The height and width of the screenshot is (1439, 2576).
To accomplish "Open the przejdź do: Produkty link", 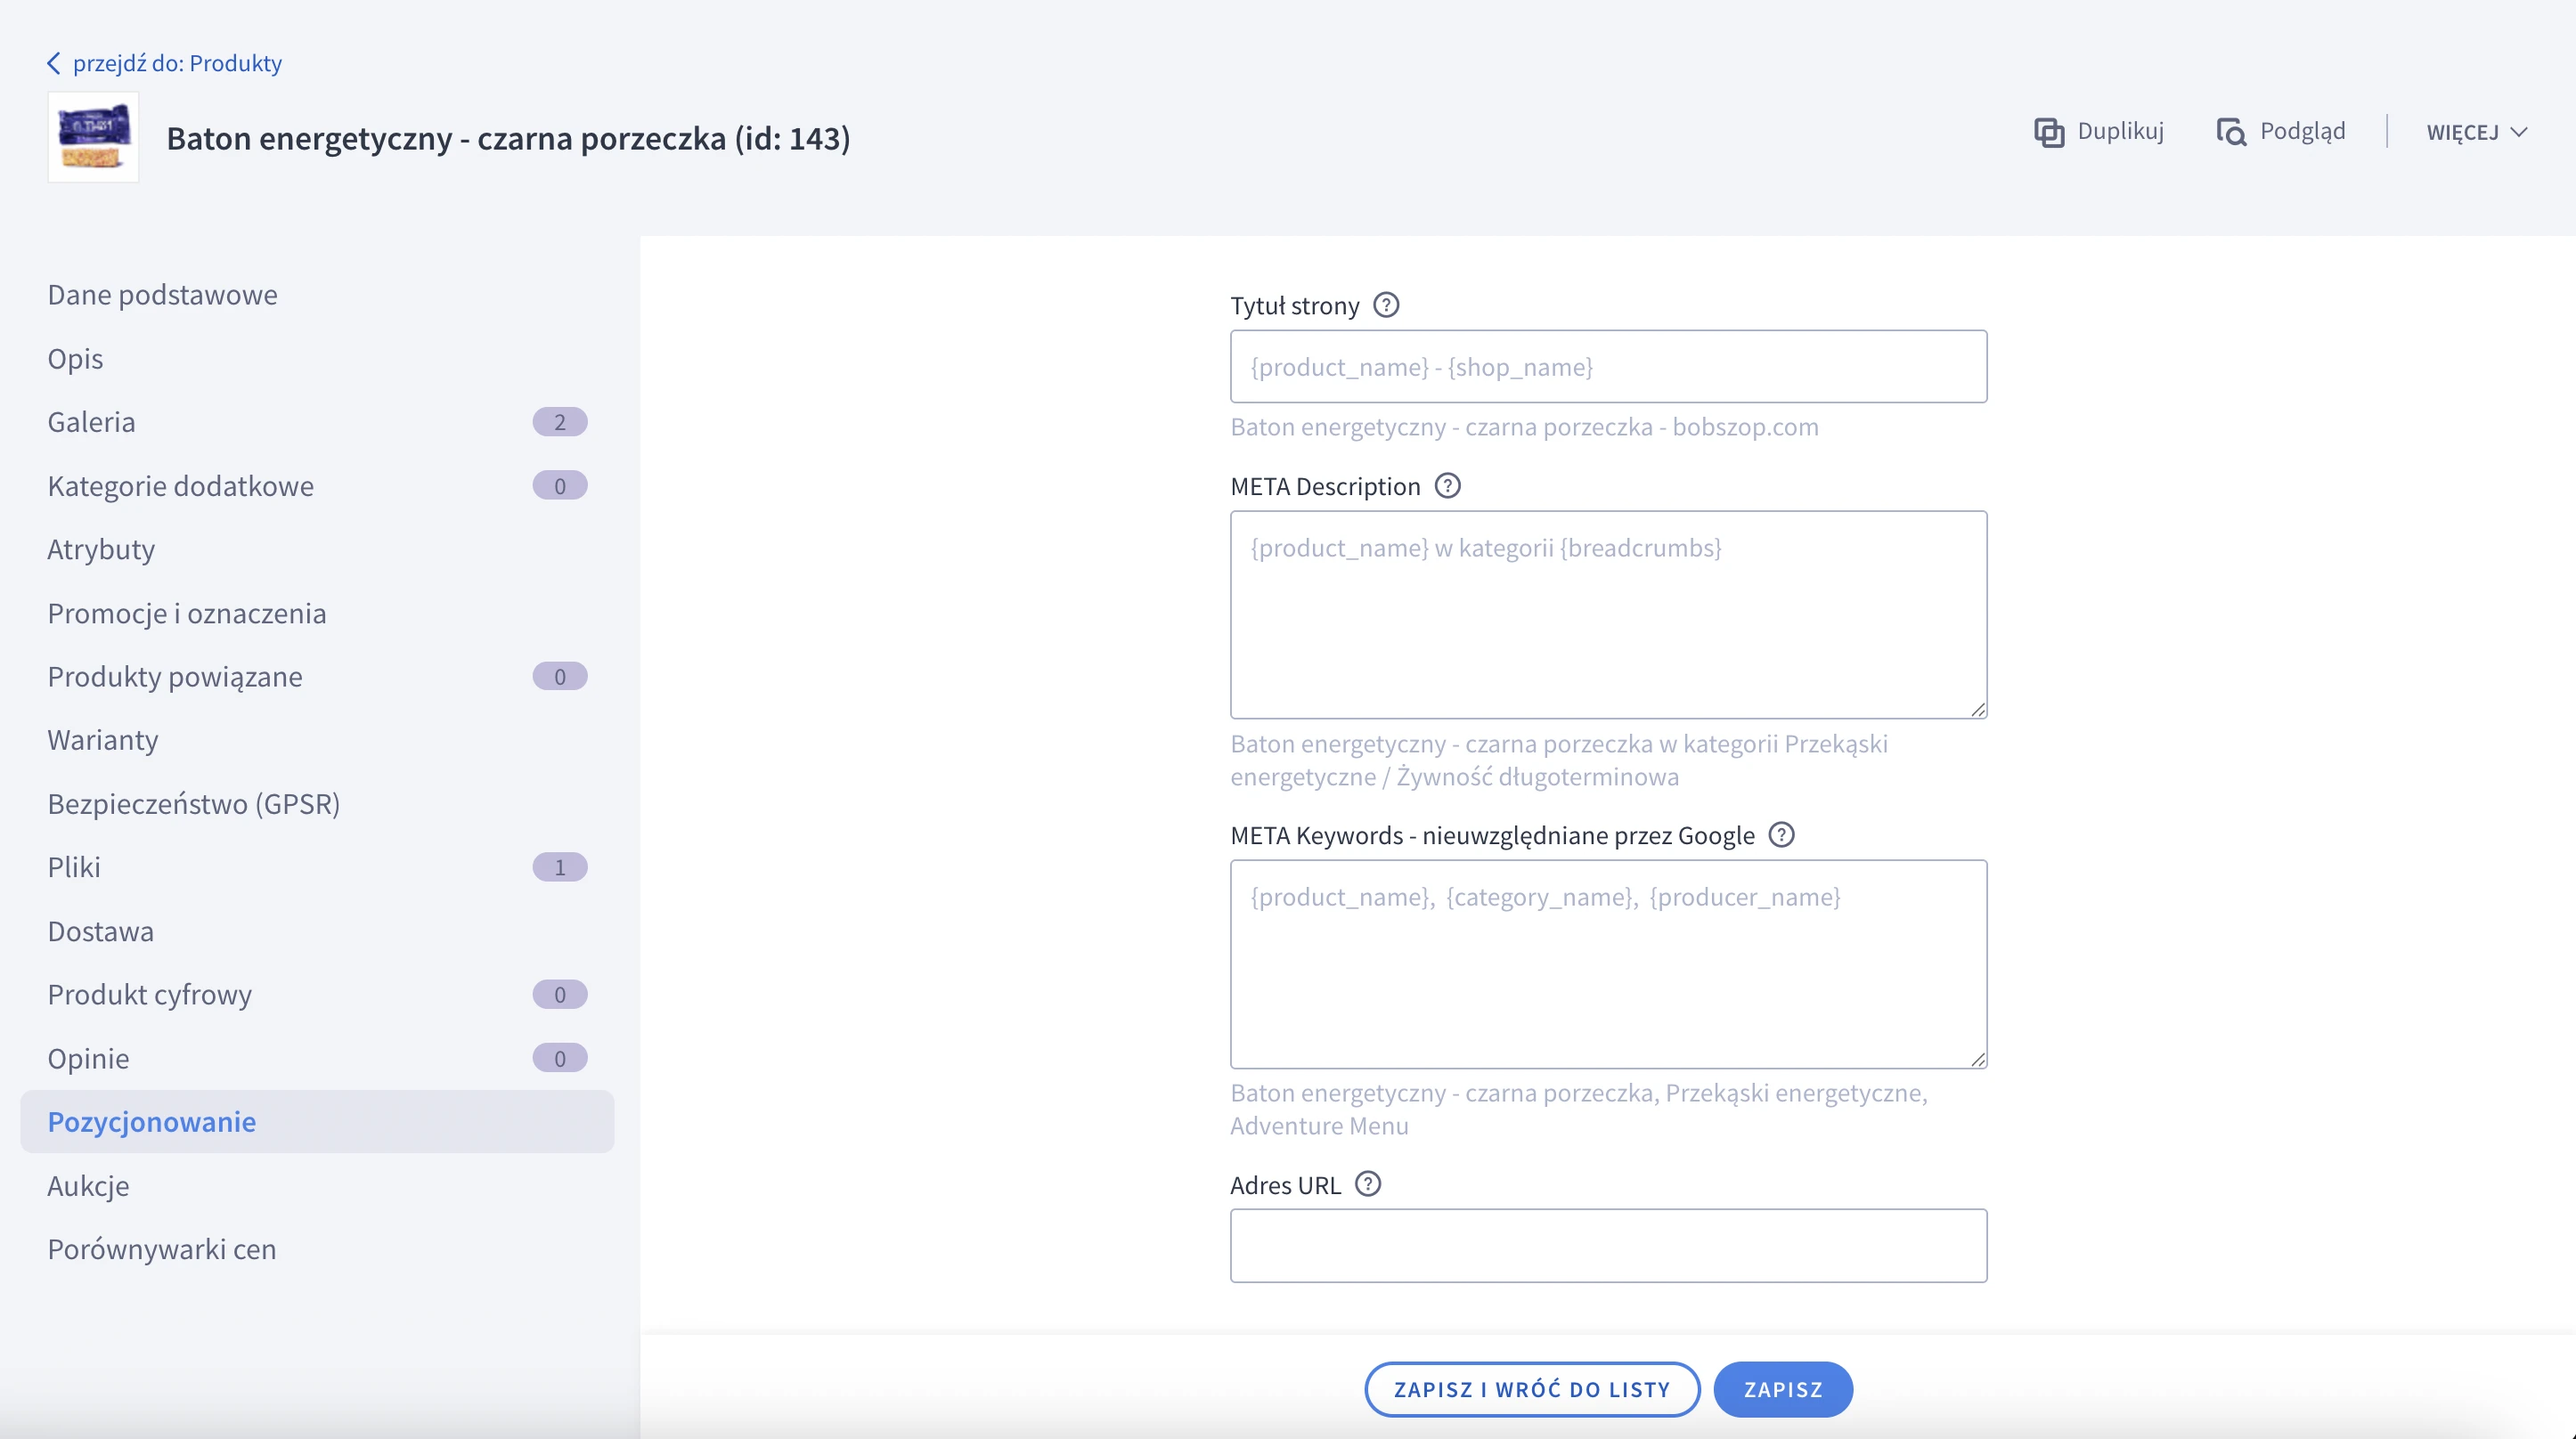I will 176,63.
